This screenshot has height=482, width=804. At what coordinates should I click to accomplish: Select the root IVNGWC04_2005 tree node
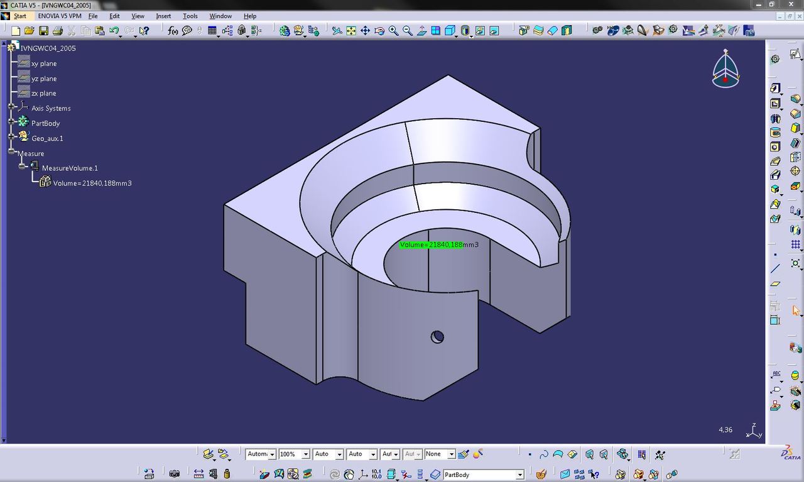click(x=48, y=48)
